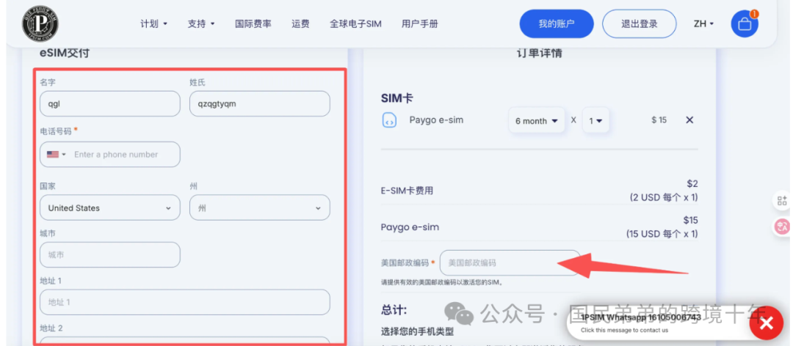Open the 州 state dropdown
The height and width of the screenshot is (346, 793).
tap(259, 207)
